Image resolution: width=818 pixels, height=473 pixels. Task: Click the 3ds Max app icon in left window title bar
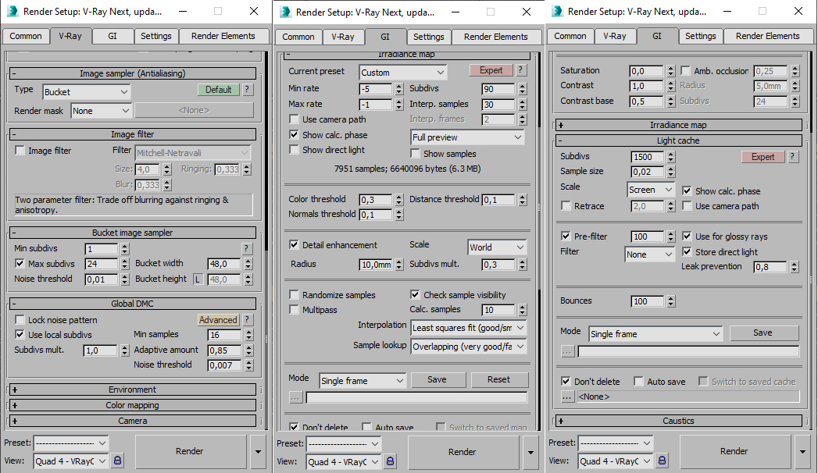pyautogui.click(x=13, y=11)
